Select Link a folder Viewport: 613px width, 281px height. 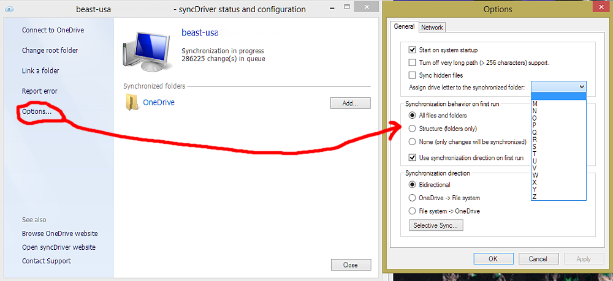tap(40, 70)
